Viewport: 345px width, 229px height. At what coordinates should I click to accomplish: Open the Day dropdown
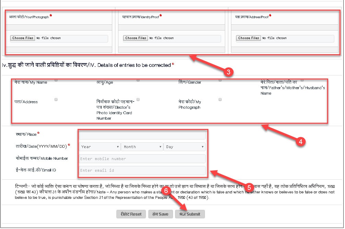185,147
